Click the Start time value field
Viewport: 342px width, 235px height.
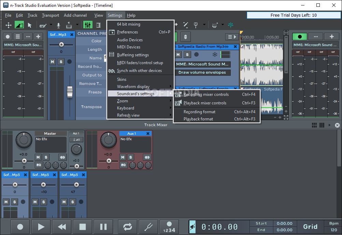284,223
